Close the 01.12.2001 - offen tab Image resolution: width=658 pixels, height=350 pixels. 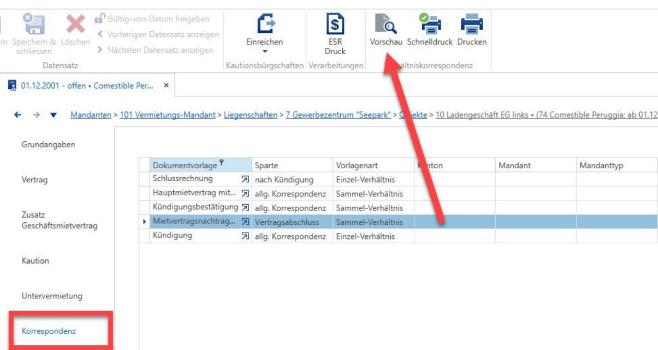click(166, 85)
